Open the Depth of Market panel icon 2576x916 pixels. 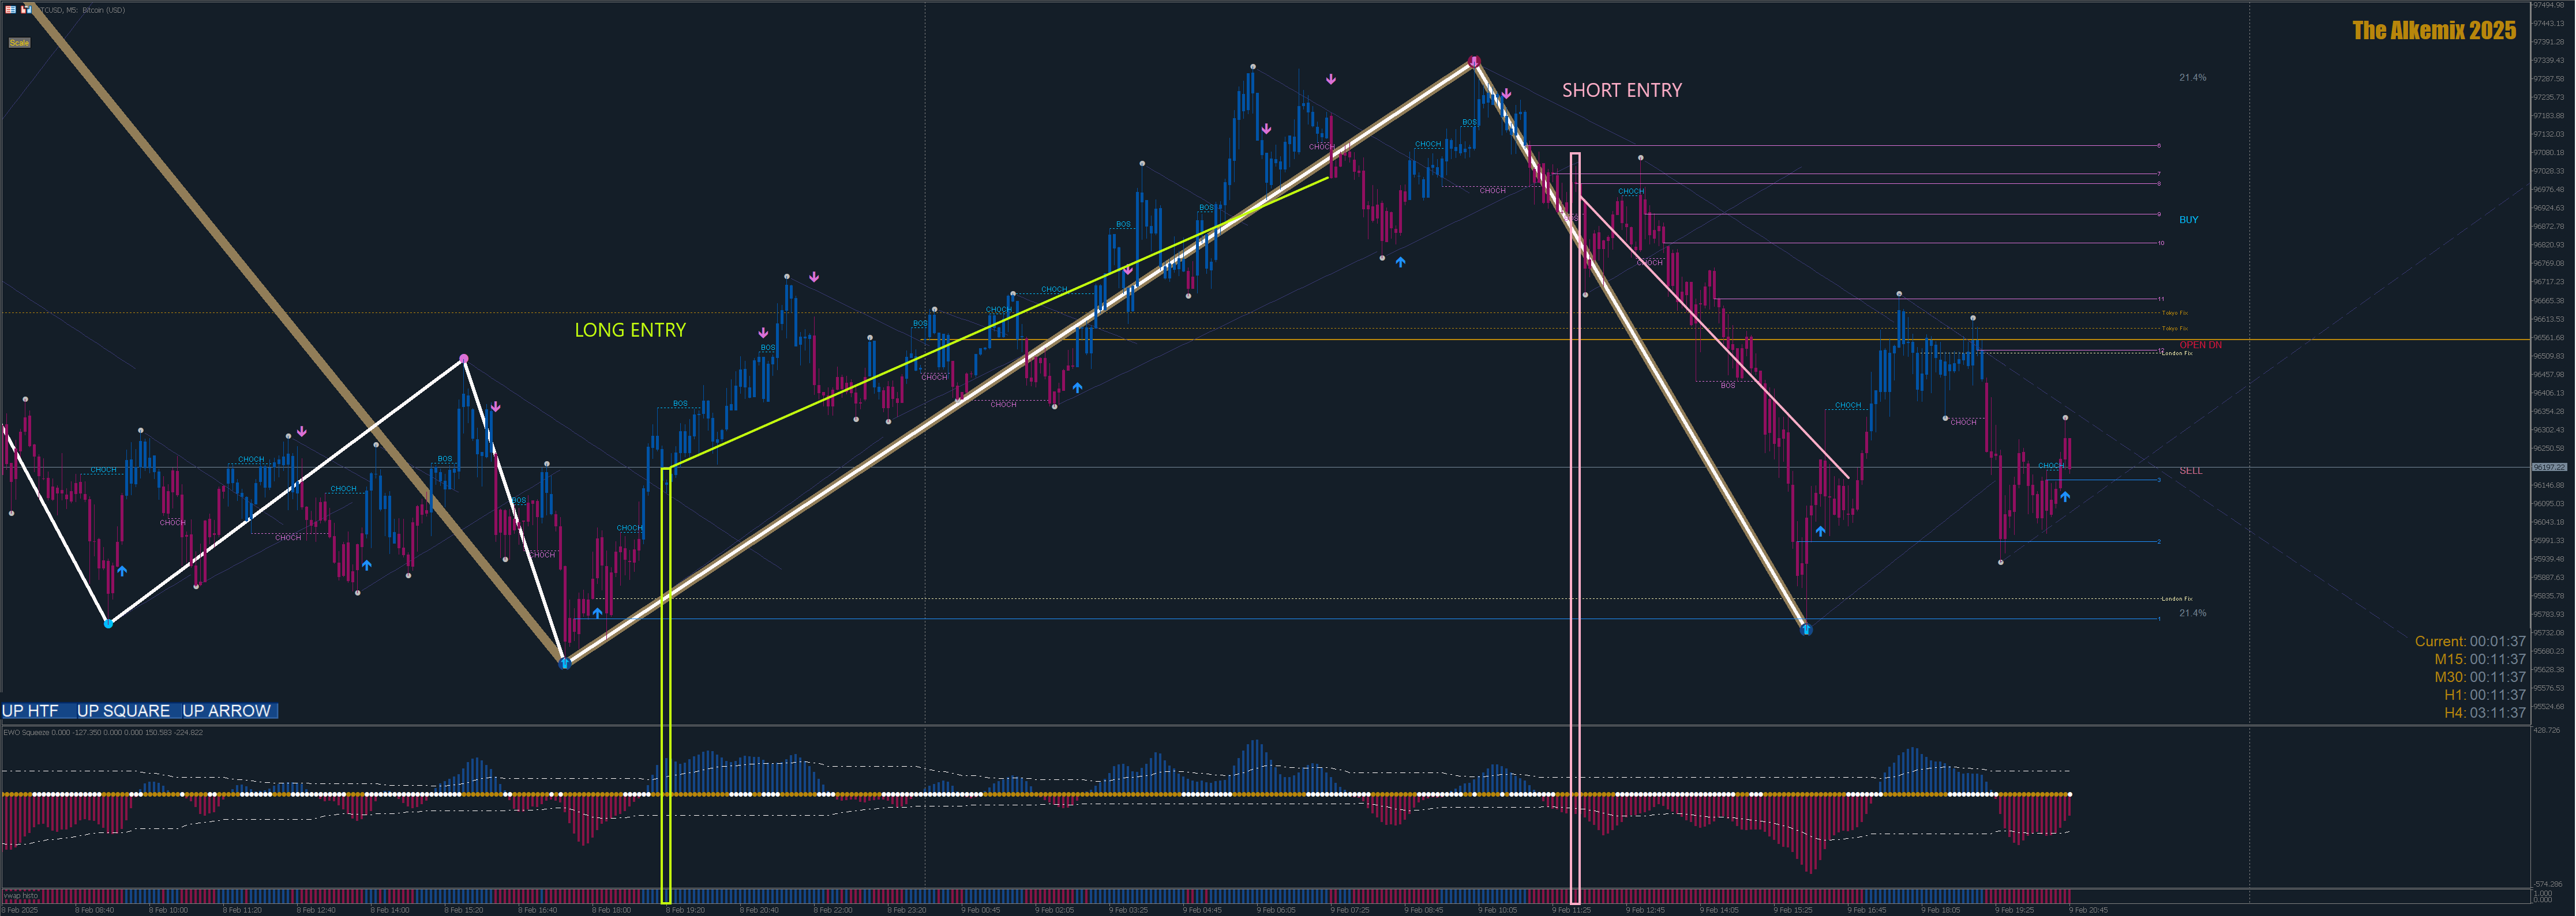tap(10, 9)
